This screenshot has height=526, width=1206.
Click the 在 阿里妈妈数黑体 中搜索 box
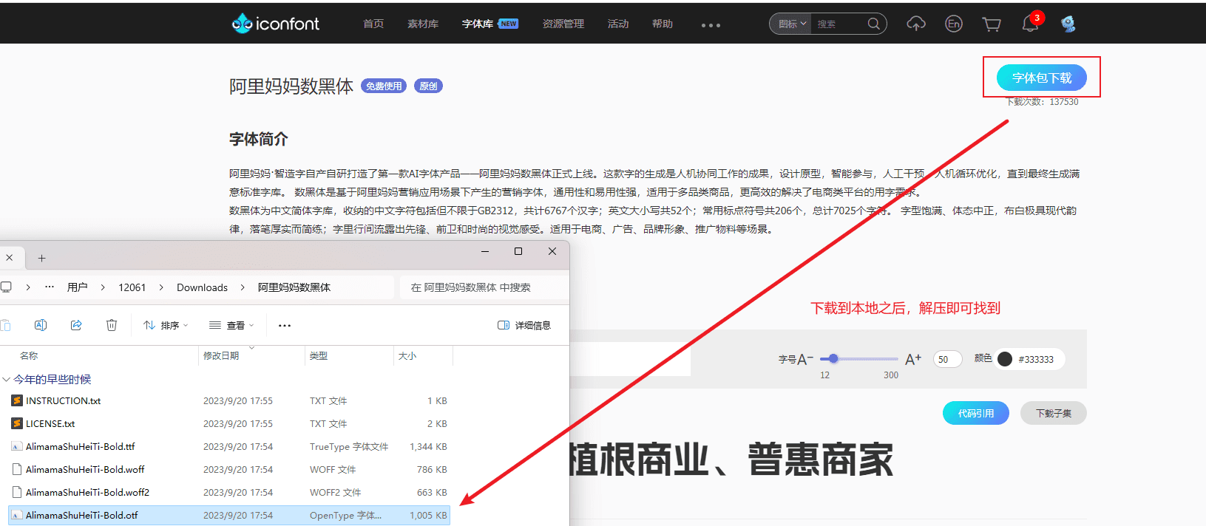484,287
